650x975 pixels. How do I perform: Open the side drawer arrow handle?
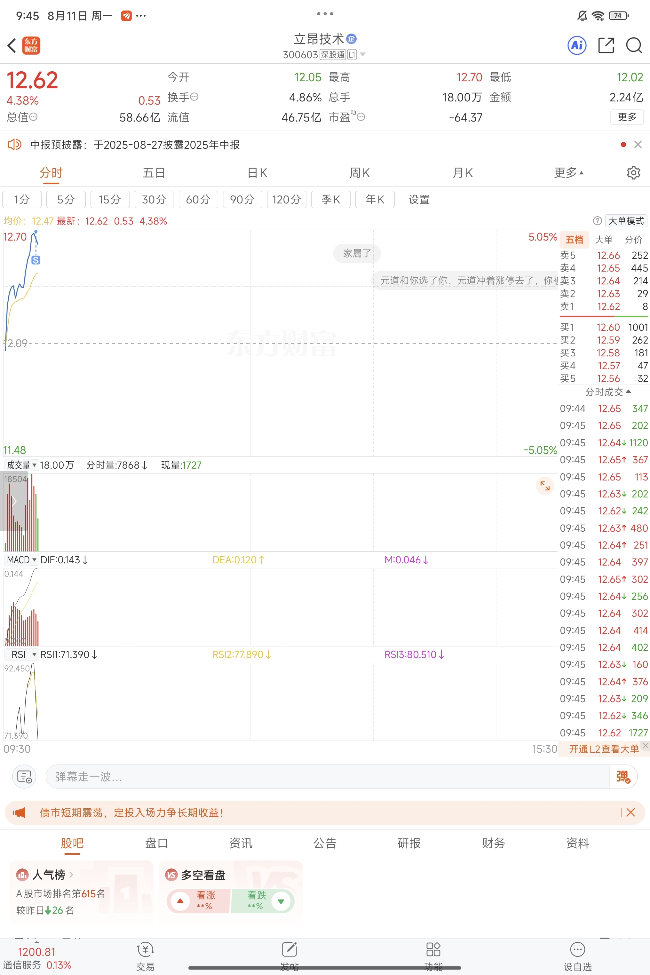tap(14, 501)
